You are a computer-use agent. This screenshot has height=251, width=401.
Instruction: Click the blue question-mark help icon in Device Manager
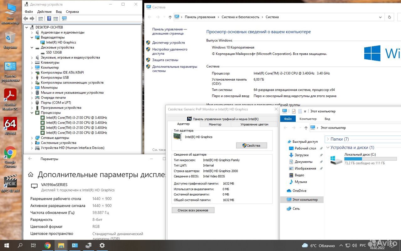click(49, 19)
